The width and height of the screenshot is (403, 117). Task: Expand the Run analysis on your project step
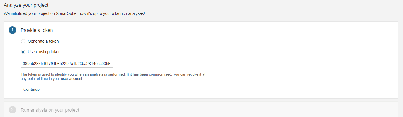[x=50, y=110]
